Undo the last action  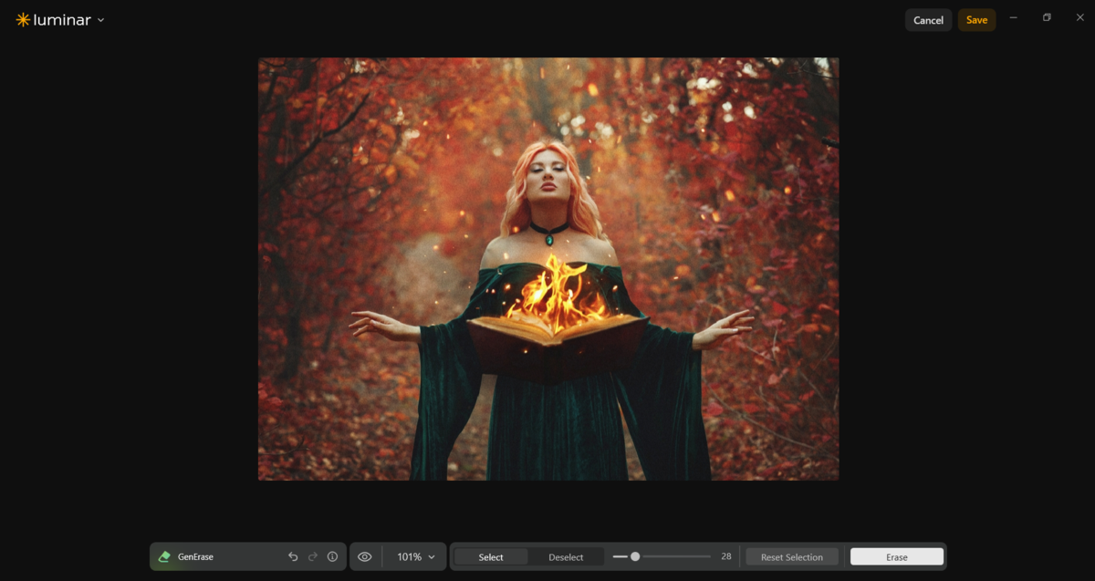pos(293,556)
